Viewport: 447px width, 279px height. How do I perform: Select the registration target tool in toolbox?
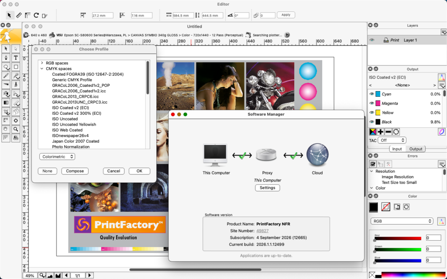[16, 120]
